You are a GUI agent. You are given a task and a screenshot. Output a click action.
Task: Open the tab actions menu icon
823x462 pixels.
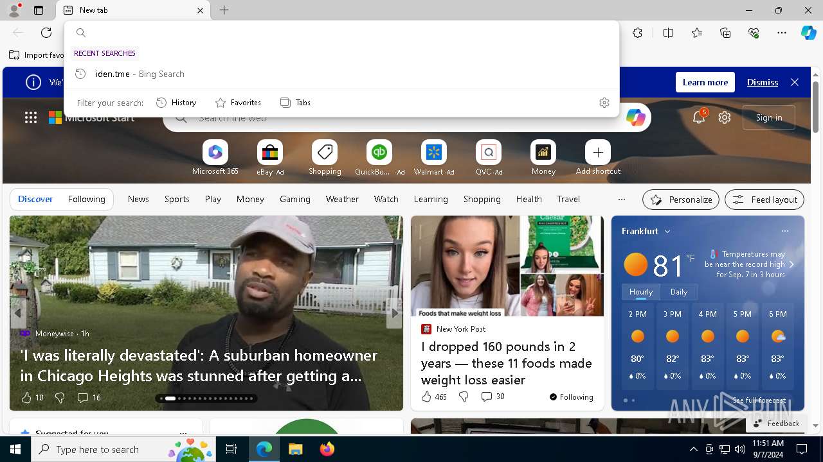tap(39, 10)
